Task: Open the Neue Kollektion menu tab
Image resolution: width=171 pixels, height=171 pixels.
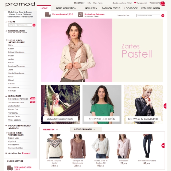Action: coord(66,8)
